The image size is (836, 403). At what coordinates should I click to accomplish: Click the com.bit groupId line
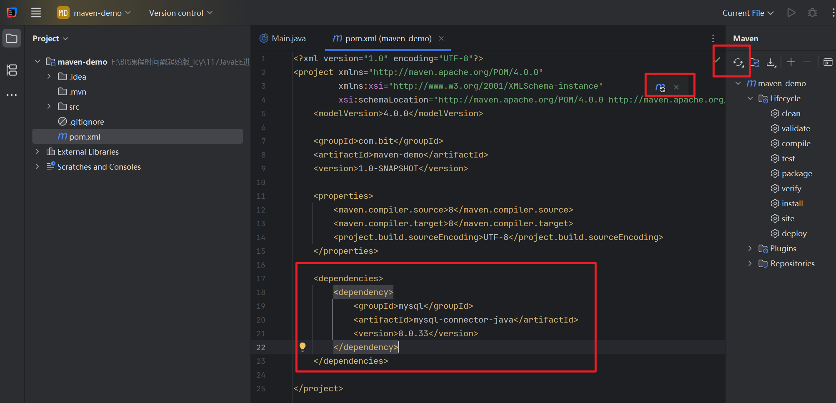coord(378,141)
